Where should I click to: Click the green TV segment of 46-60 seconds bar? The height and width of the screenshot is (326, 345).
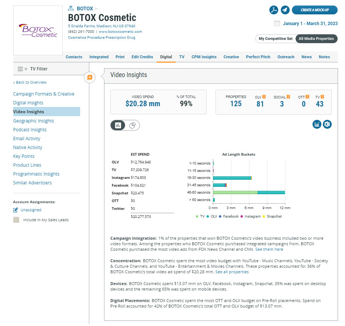pyautogui.click(x=235, y=193)
